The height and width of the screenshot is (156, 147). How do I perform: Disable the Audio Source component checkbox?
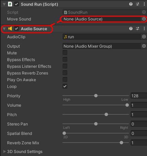(16, 29)
